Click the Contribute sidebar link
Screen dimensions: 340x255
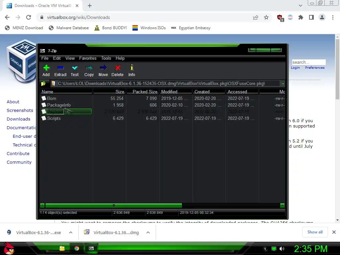click(18, 153)
